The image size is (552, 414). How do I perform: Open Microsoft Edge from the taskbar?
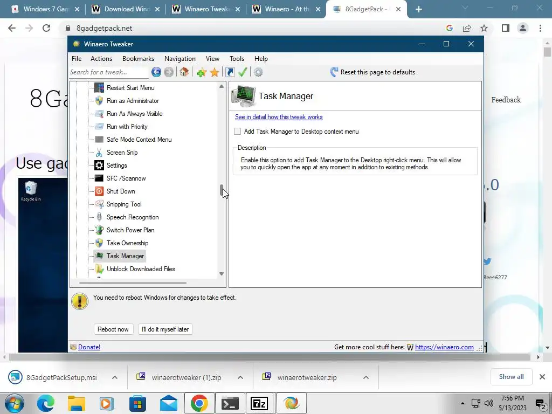point(46,403)
